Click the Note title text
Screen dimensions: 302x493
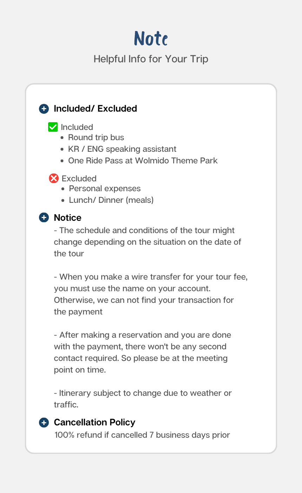point(151,38)
